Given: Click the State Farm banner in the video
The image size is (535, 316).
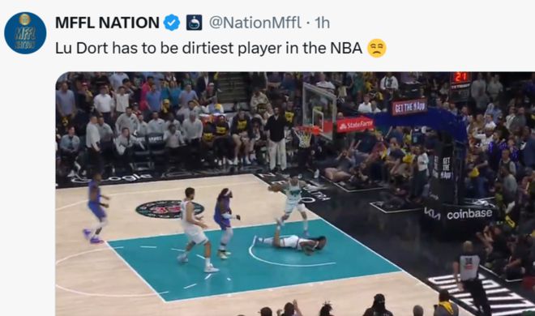Looking at the screenshot, I should (x=355, y=125).
